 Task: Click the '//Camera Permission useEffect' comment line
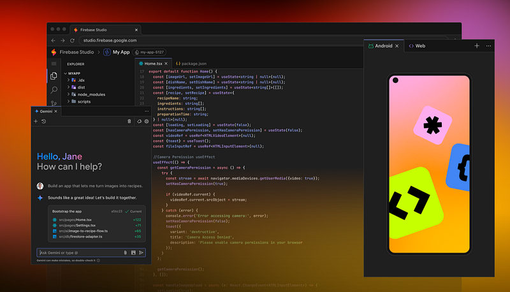pos(184,157)
